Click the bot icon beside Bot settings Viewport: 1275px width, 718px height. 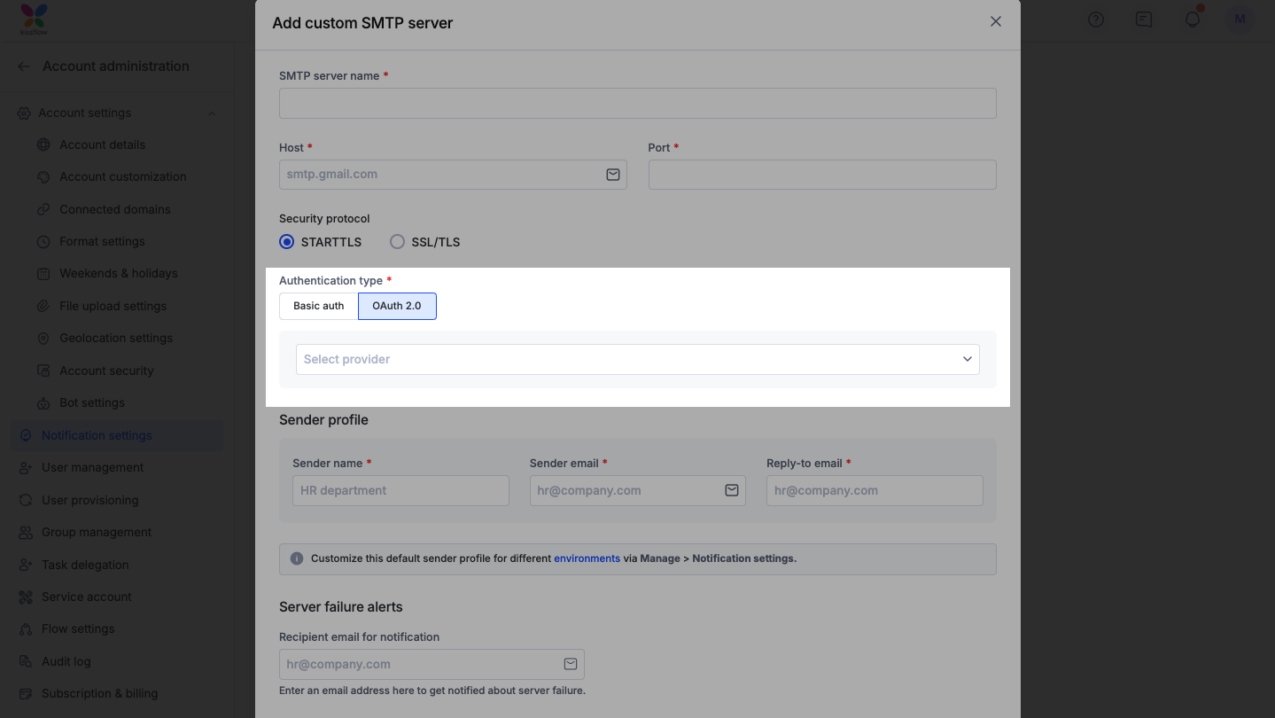(43, 403)
